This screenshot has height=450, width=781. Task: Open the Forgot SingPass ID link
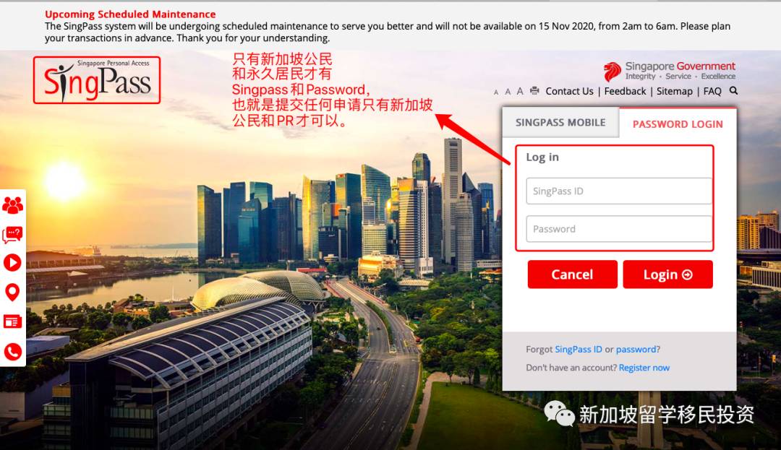(x=579, y=349)
